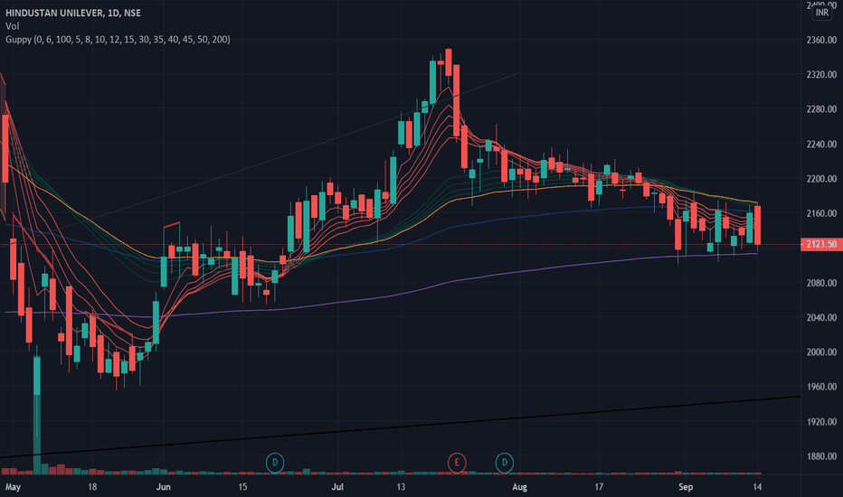Click the 14 date label after Sep
843x497 pixels.
click(x=757, y=487)
